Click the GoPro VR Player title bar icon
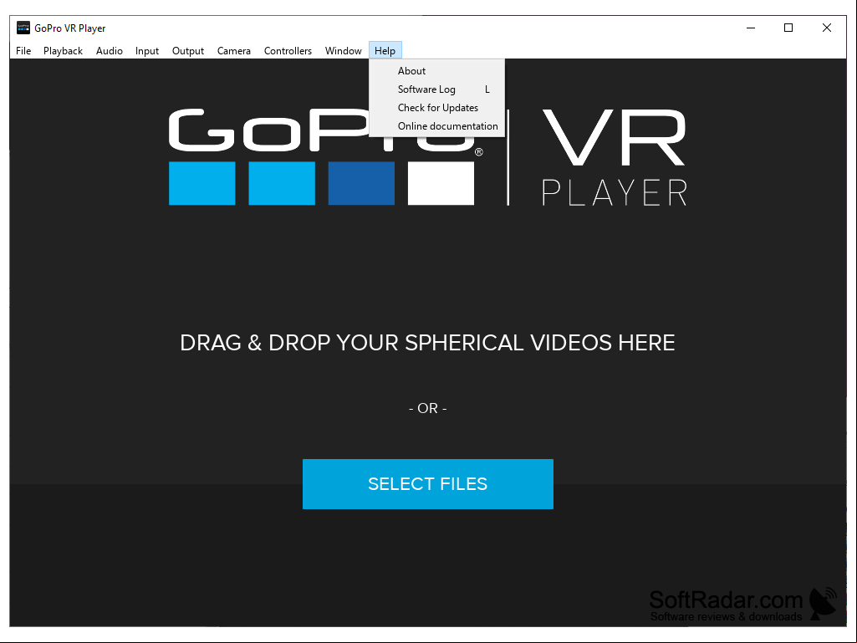Screen dimensions: 857x643 tap(23, 28)
